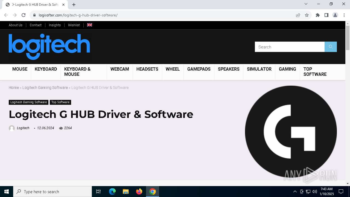The width and height of the screenshot is (350, 197).
Task: Open the tab search dropdown chevron
Action: pyautogui.click(x=306, y=4)
